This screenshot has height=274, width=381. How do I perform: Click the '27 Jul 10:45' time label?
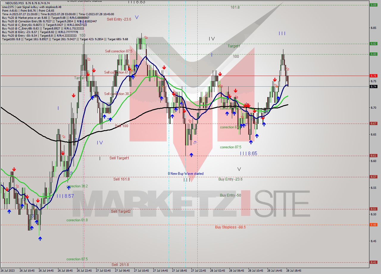[142, 271]
